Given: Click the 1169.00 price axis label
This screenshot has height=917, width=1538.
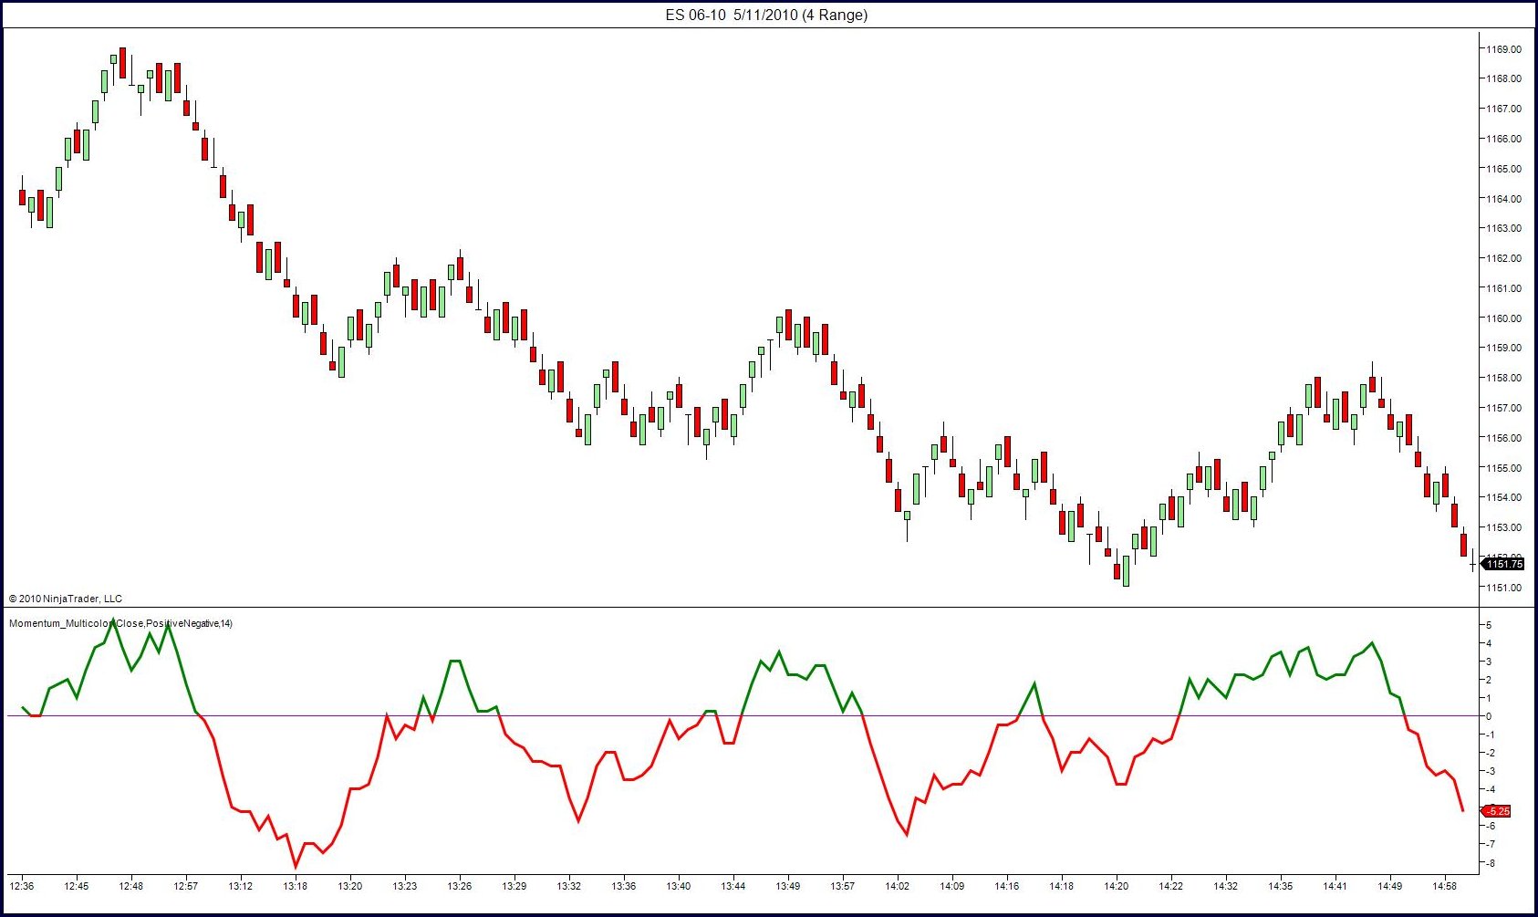Looking at the screenshot, I should point(1503,49).
